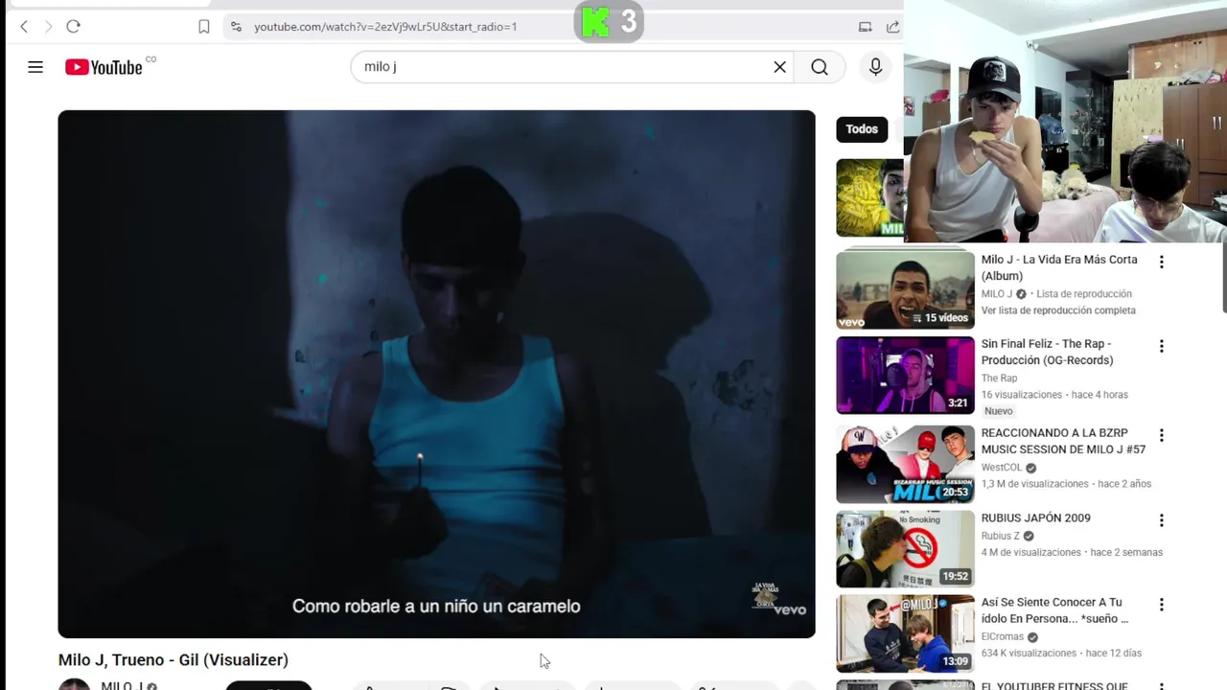
Task: Start voice search with microphone
Action: tap(875, 67)
